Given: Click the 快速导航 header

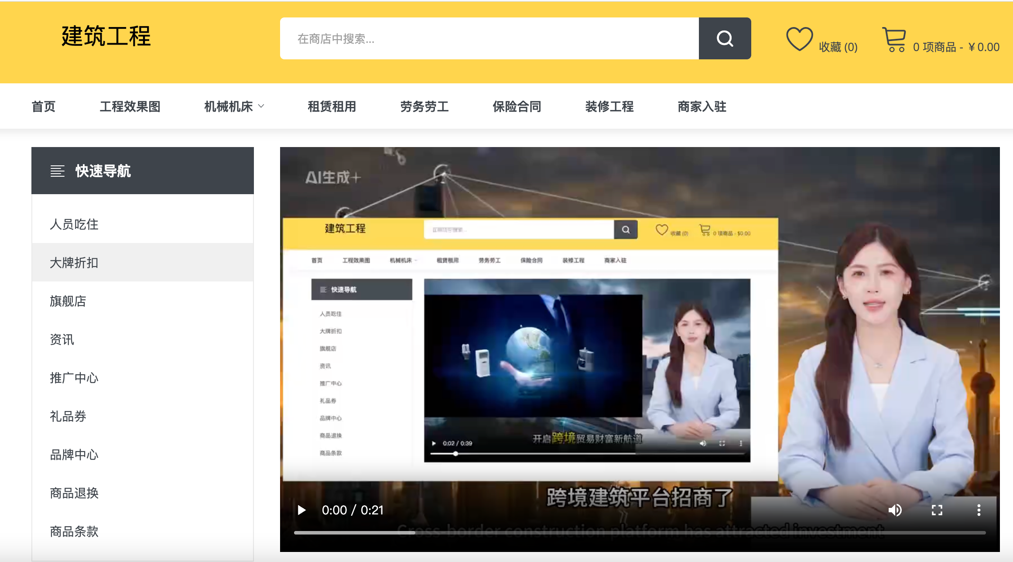Looking at the screenshot, I should coord(143,171).
